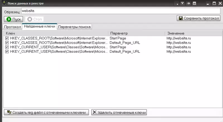This screenshot has height=122, width=223.
Task: Click the floppy disk icon of Сохранить протокол
Action: [x=181, y=18]
